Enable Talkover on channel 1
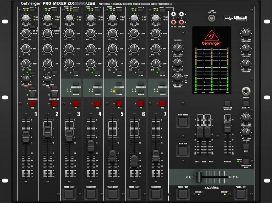Image resolution: width=272 pixels, height=203 pixels. tap(32, 88)
